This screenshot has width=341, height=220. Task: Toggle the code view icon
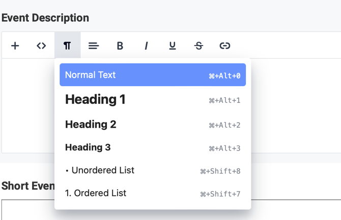tap(41, 46)
